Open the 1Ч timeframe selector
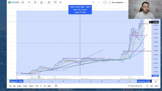This screenshot has height=91, width=162. 29,2
